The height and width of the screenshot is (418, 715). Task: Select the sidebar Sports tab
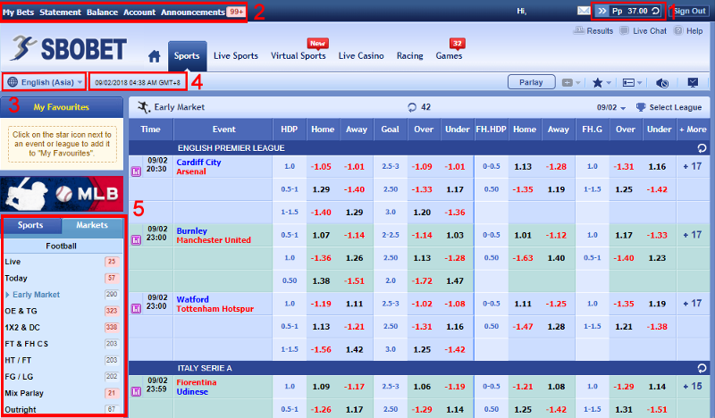pyautogui.click(x=31, y=226)
